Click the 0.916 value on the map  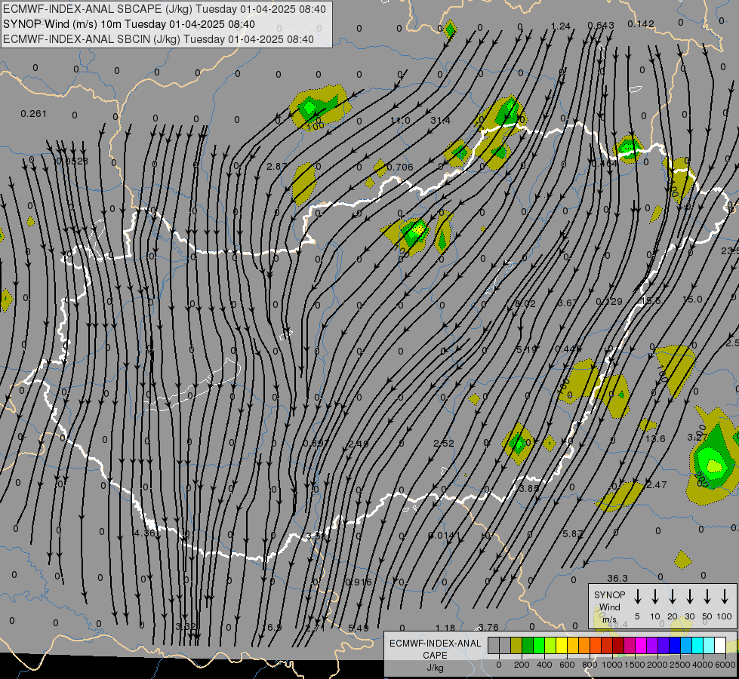(359, 582)
